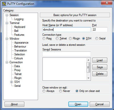Collapse the Session tree node
The width and height of the screenshot is (114, 110).
click(x=7, y=15)
